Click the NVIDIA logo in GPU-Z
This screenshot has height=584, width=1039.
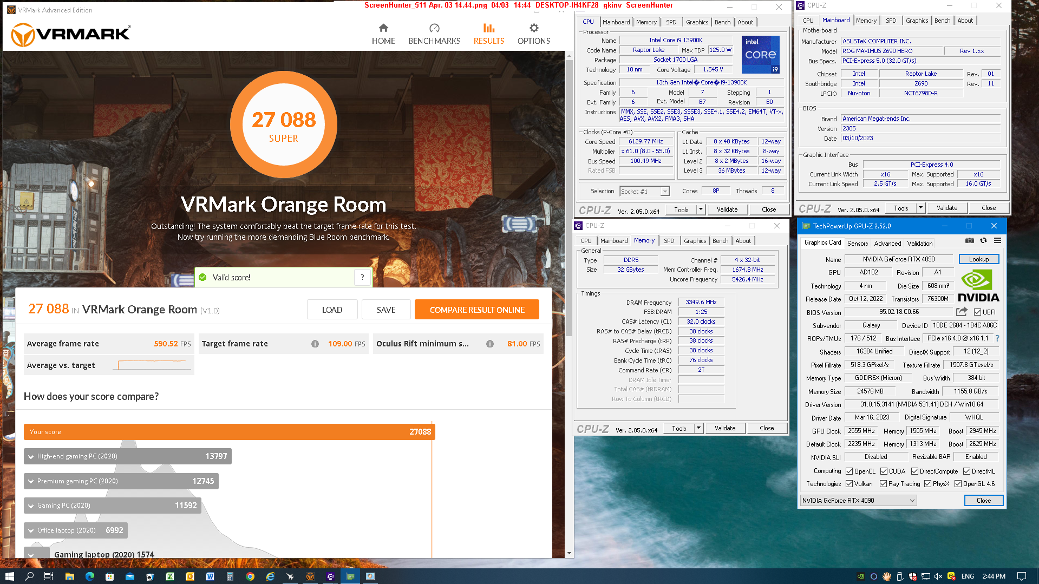pos(978,286)
